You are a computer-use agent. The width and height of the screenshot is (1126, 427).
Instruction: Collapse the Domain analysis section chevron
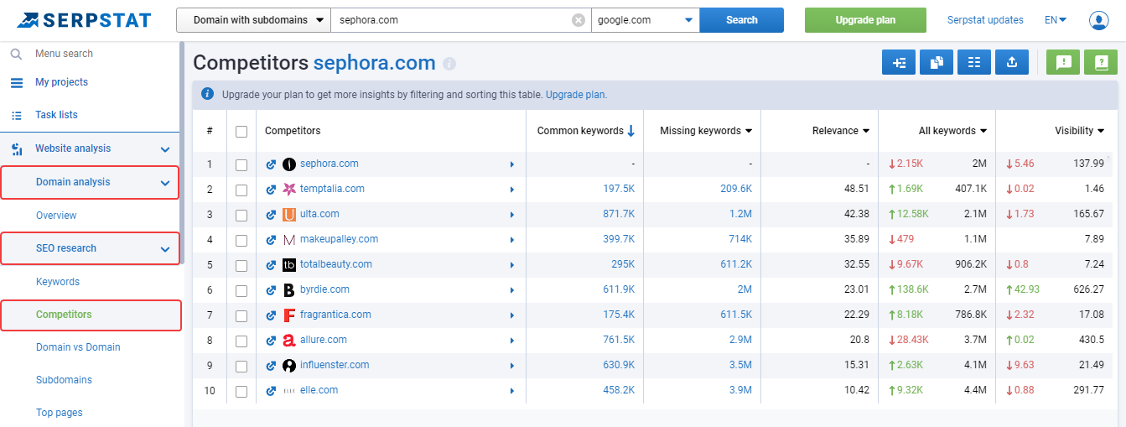[x=165, y=183]
